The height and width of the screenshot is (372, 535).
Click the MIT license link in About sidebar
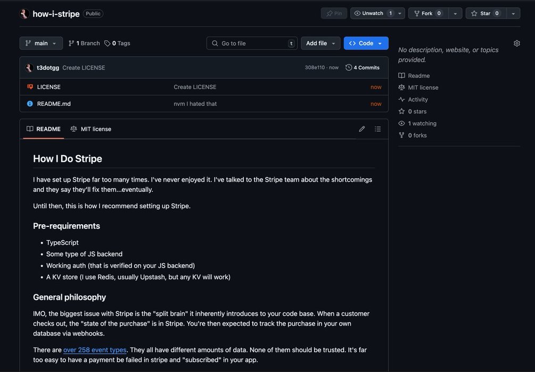pos(423,88)
